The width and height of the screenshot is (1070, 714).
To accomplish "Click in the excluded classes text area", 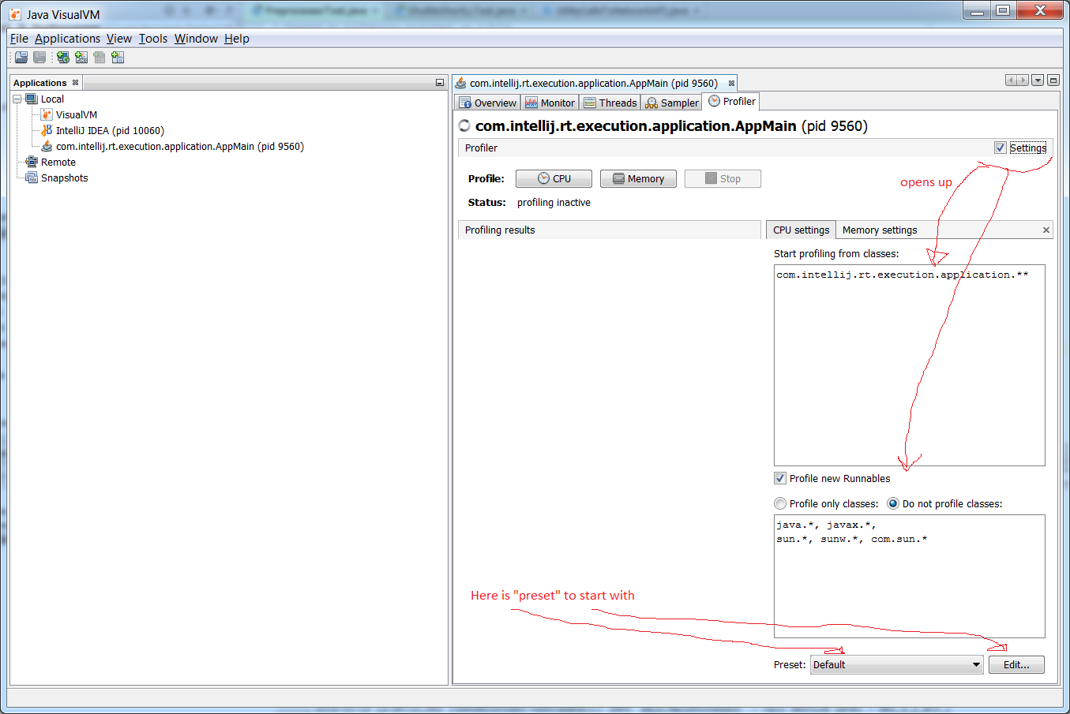I will 909,576.
